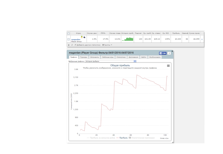Click the Facebook Like button
The height and width of the screenshot is (154, 223).
tap(163, 53)
